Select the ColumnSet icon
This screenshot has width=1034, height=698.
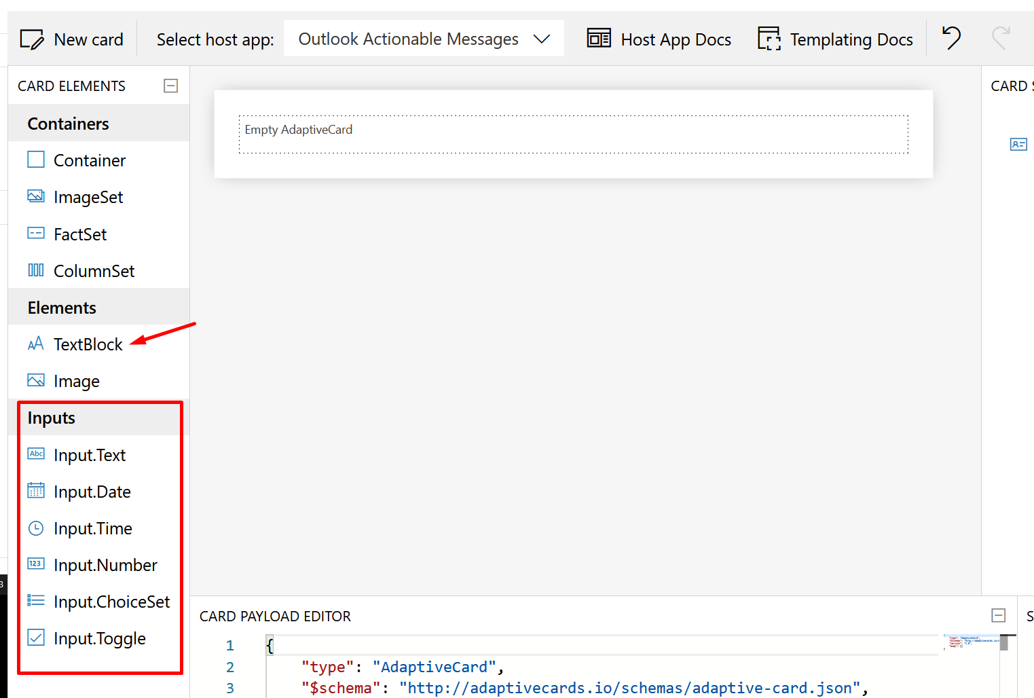pyautogui.click(x=35, y=270)
